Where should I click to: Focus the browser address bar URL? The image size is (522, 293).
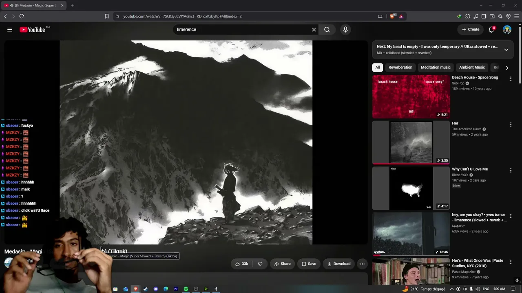182,16
